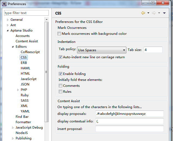Screen dimensions: 173x141
Task: Collapse the Editors tree node
Action: point(13,47)
